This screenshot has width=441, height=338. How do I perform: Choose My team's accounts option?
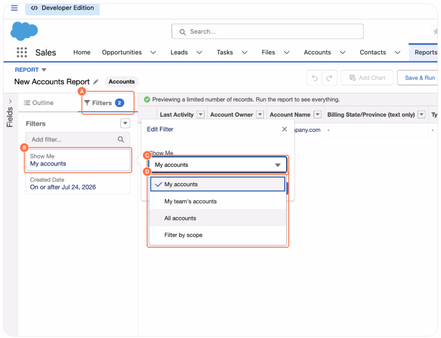click(218, 201)
